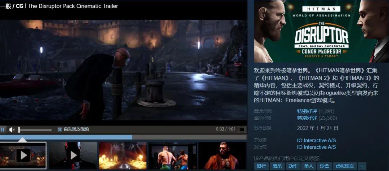389x171 pixels.
Task: Open the fiery hall screenshot thumbnail
Action: point(123,155)
